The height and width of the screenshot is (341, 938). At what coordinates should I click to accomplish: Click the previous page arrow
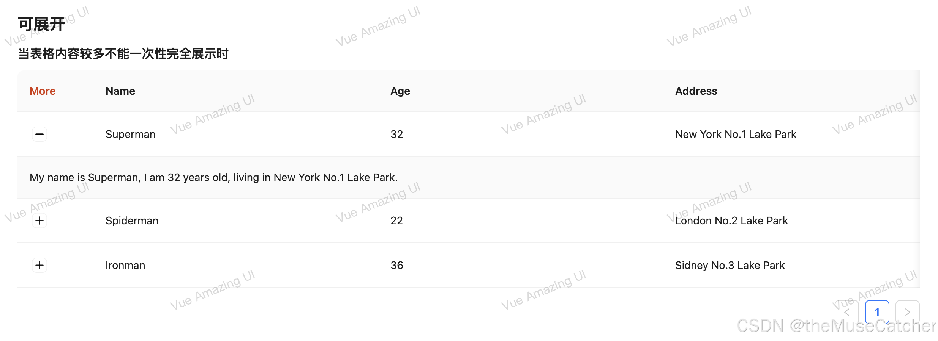[x=847, y=312]
